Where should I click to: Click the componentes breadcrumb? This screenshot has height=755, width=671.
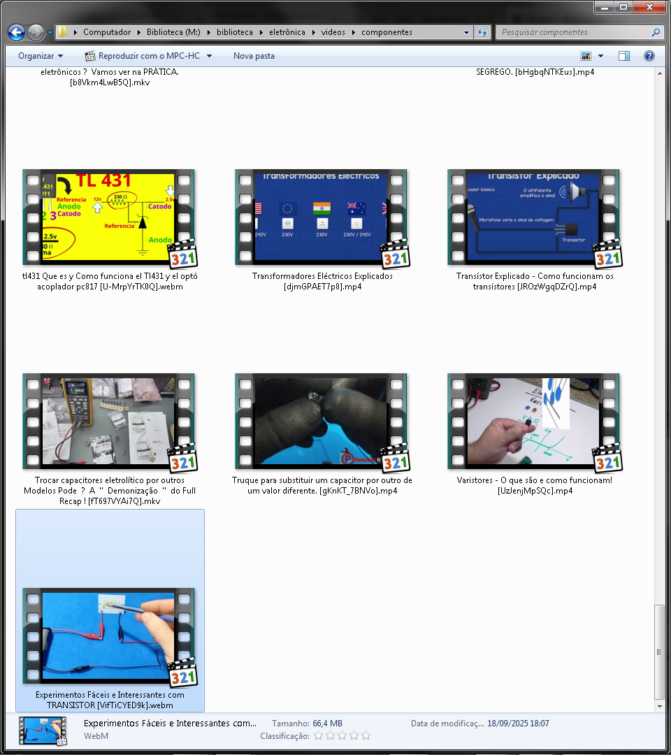pos(387,32)
